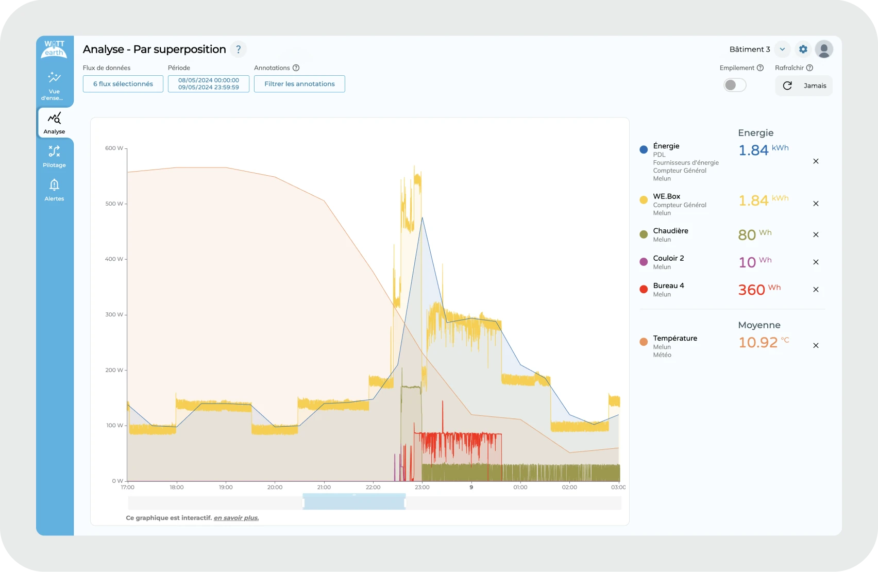Open the user profile avatar

824,49
